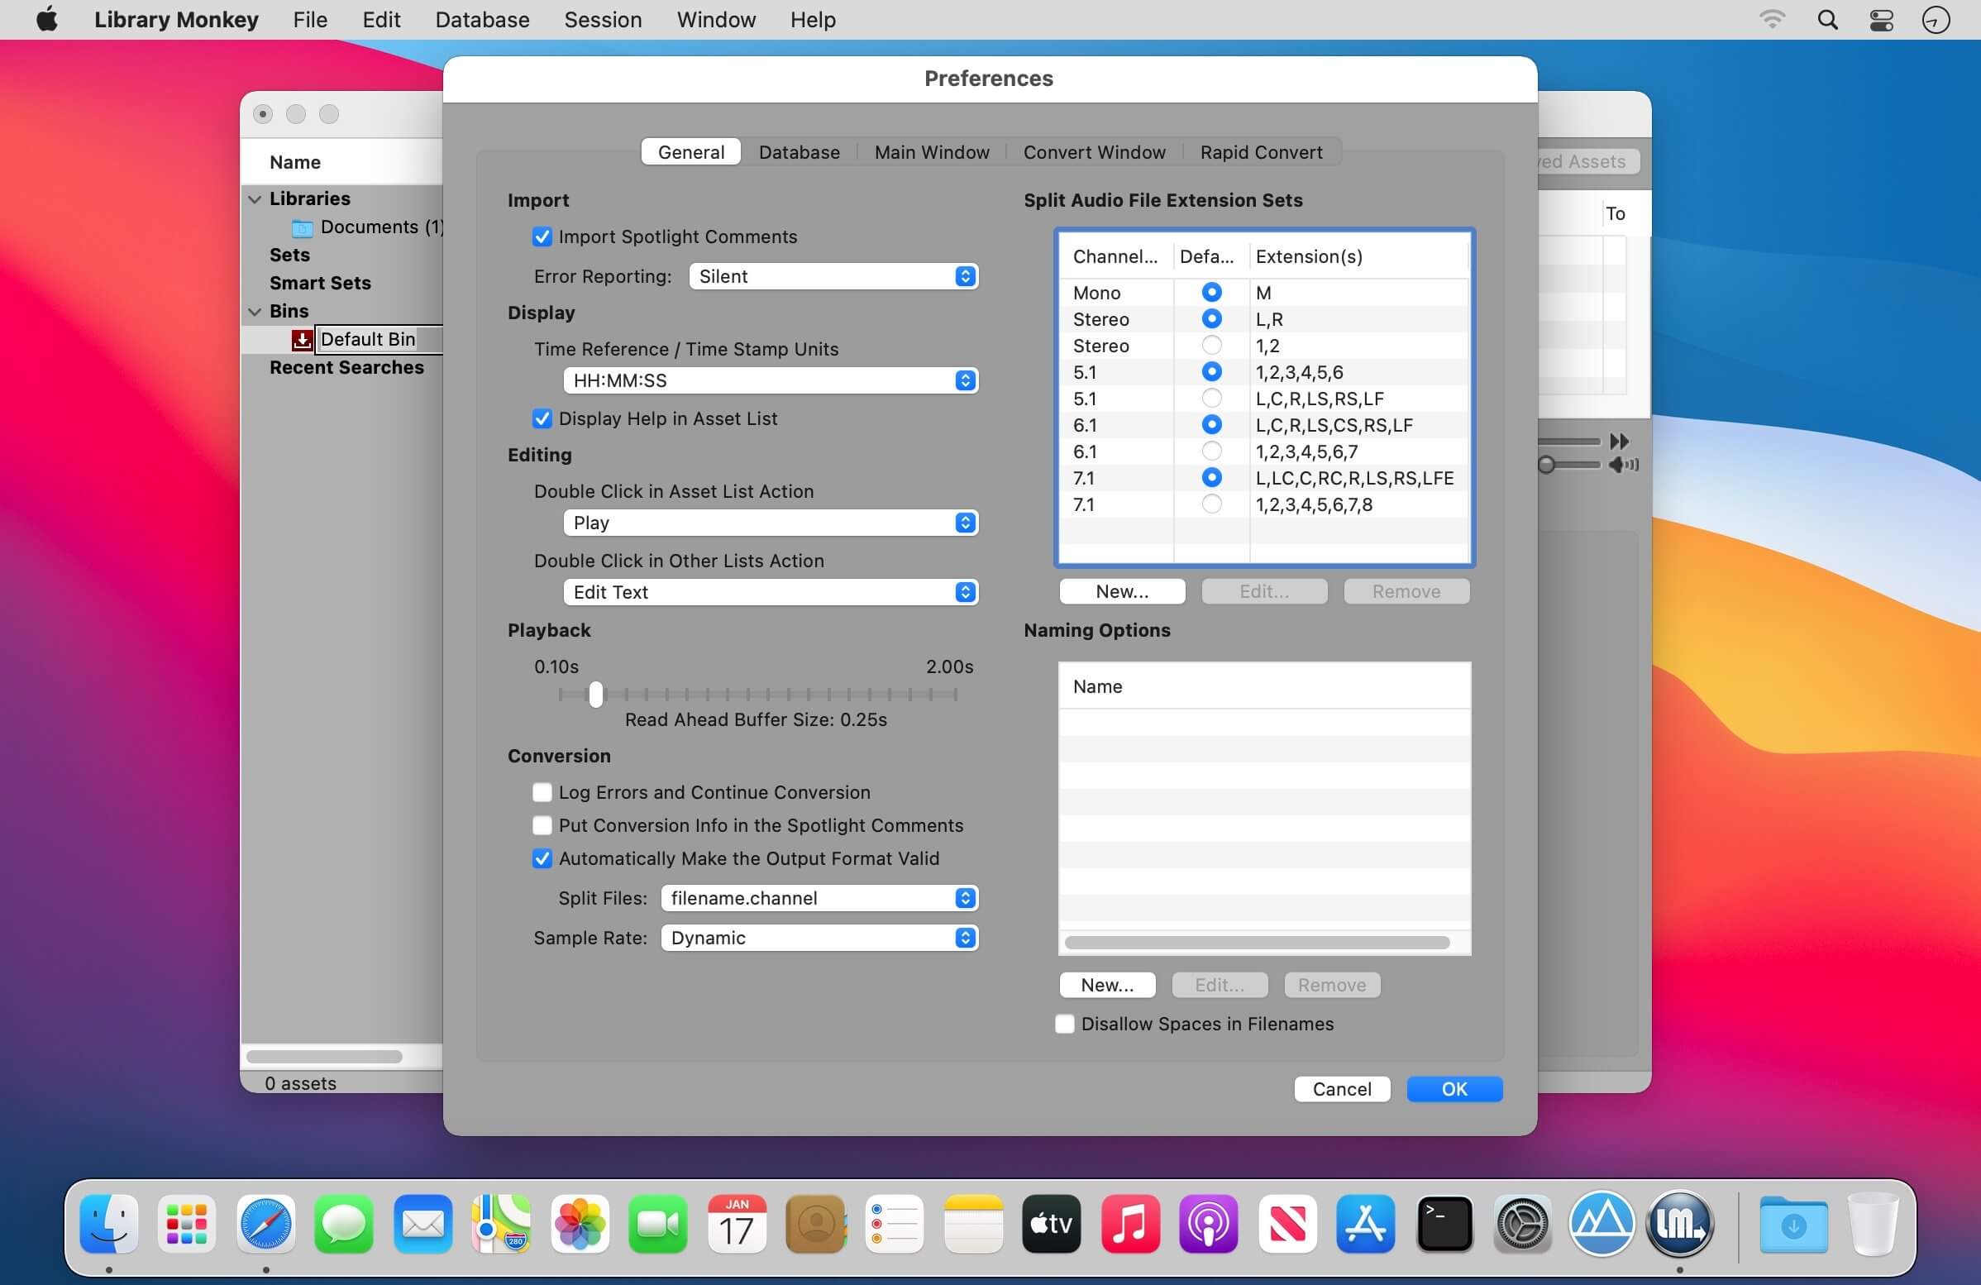Viewport: 1981px width, 1285px height.
Task: Launch Safari from the Dock
Action: click(x=265, y=1225)
